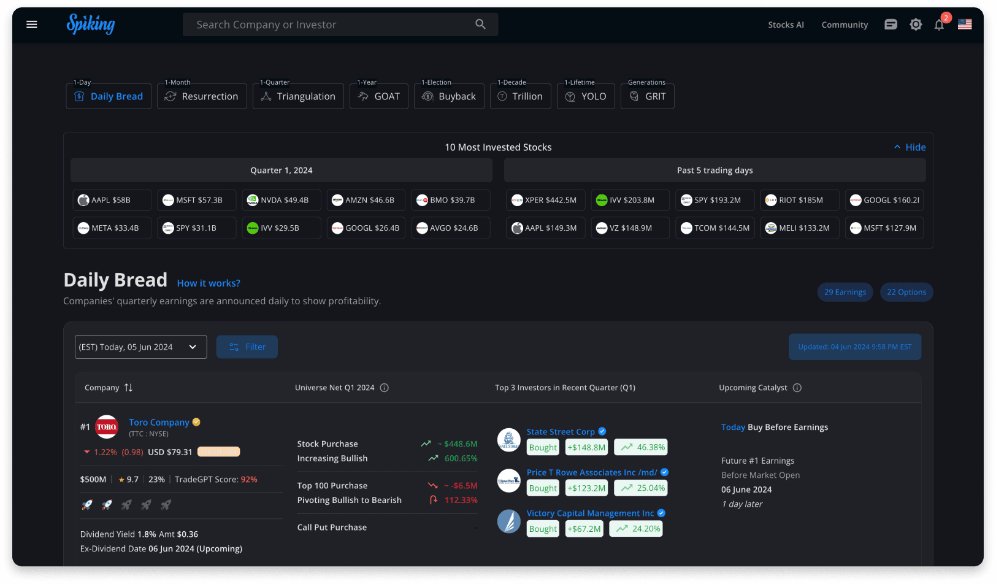This screenshot has height=584, width=996.
Task: Click the Toro Company logo
Action: pos(107,427)
